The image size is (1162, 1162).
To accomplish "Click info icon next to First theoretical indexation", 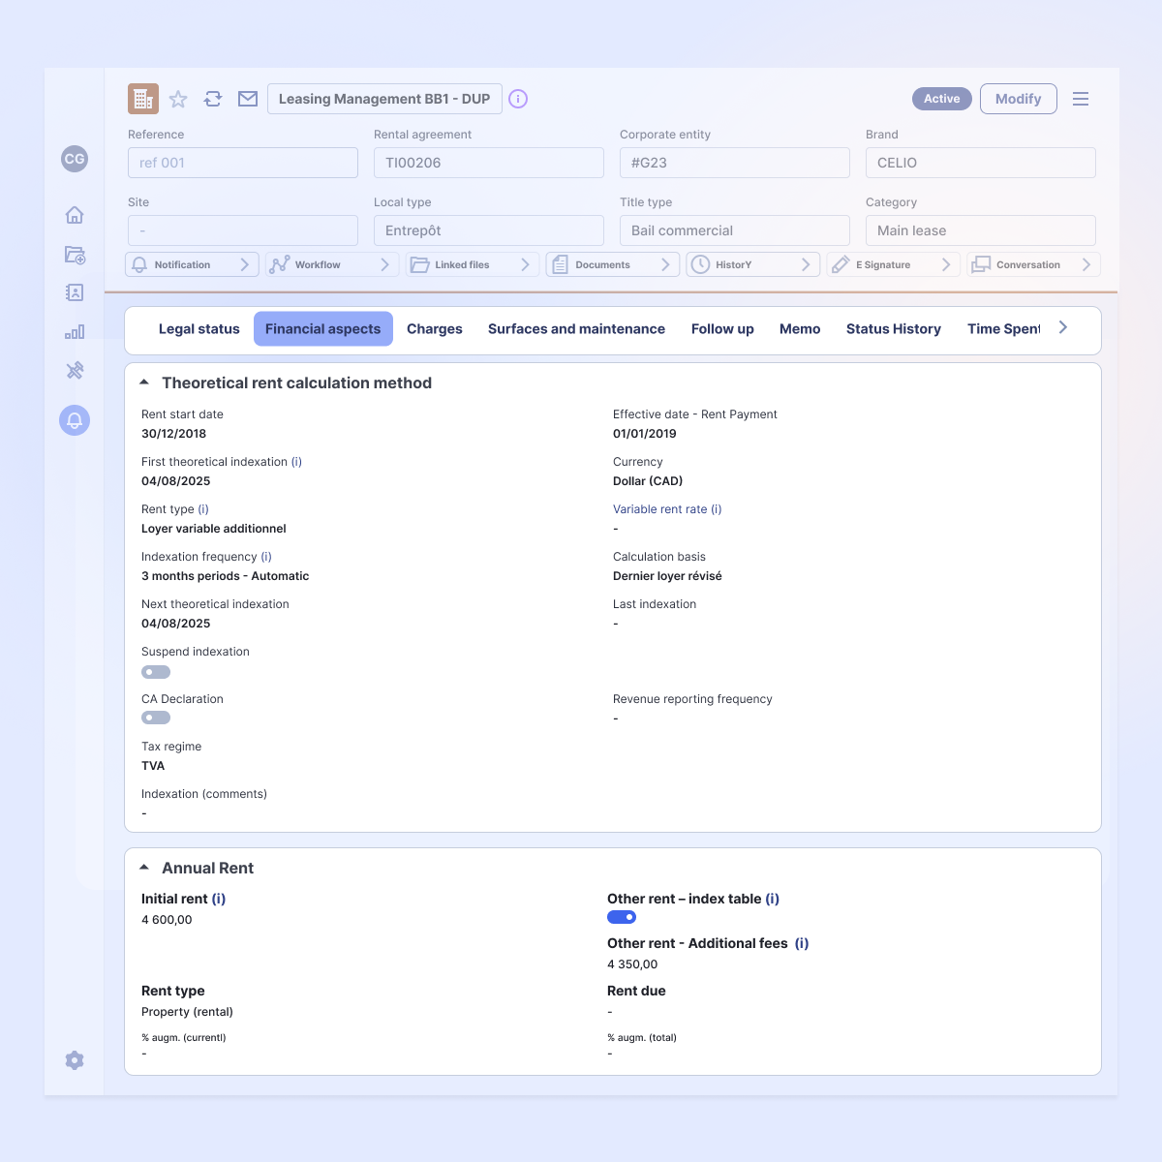I will coord(296,462).
